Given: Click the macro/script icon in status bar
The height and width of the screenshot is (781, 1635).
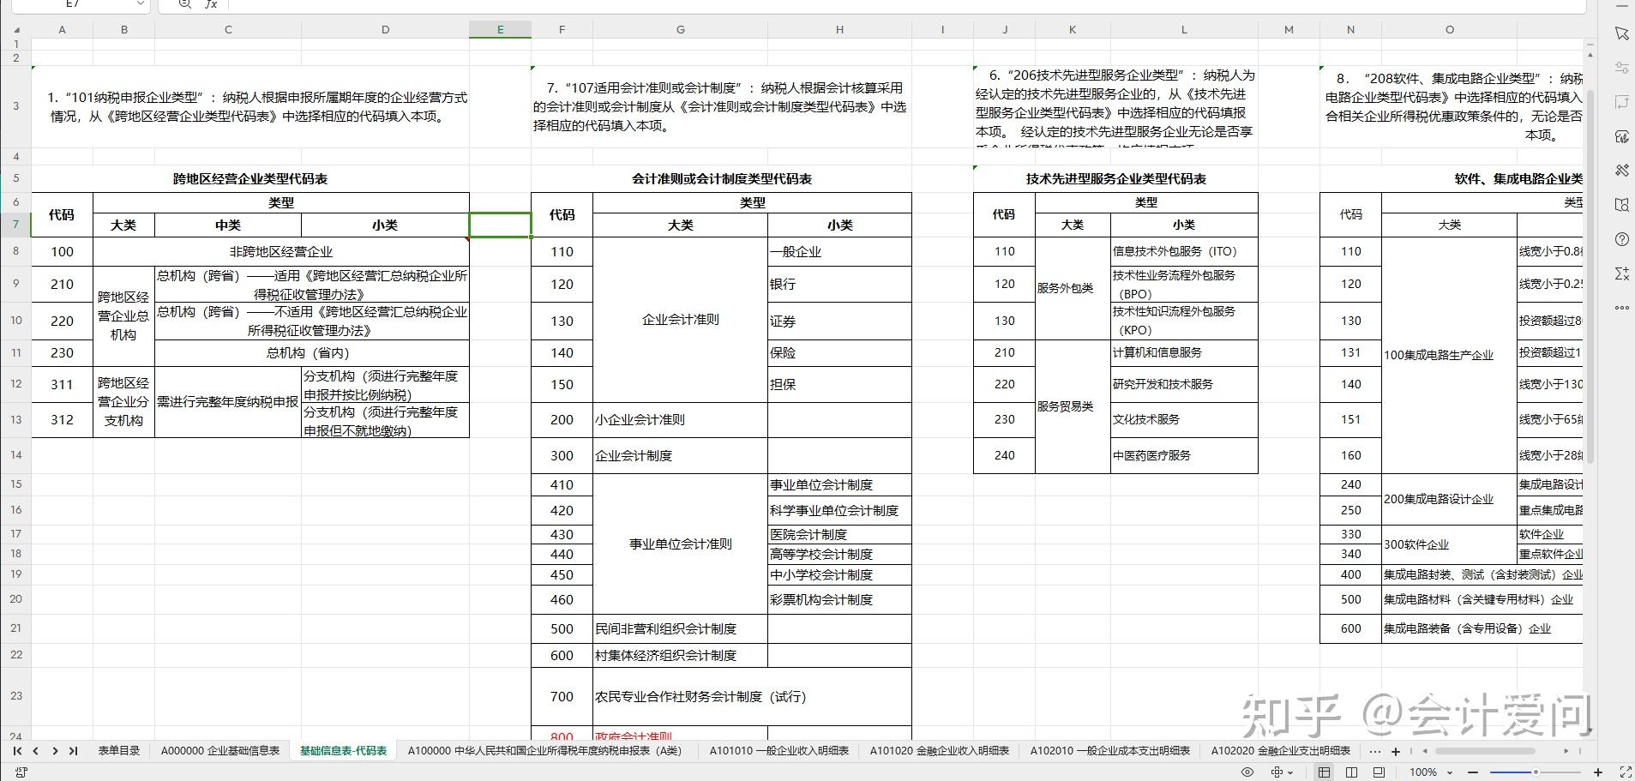Looking at the screenshot, I should tap(21, 772).
